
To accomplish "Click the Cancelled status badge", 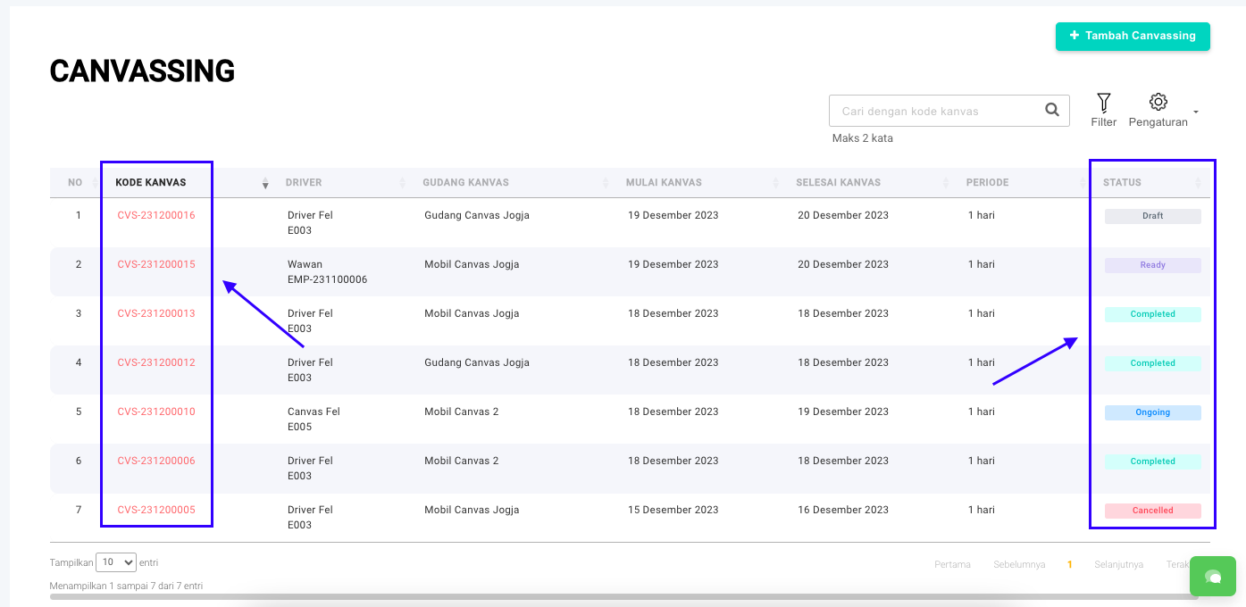I will coord(1152,511).
